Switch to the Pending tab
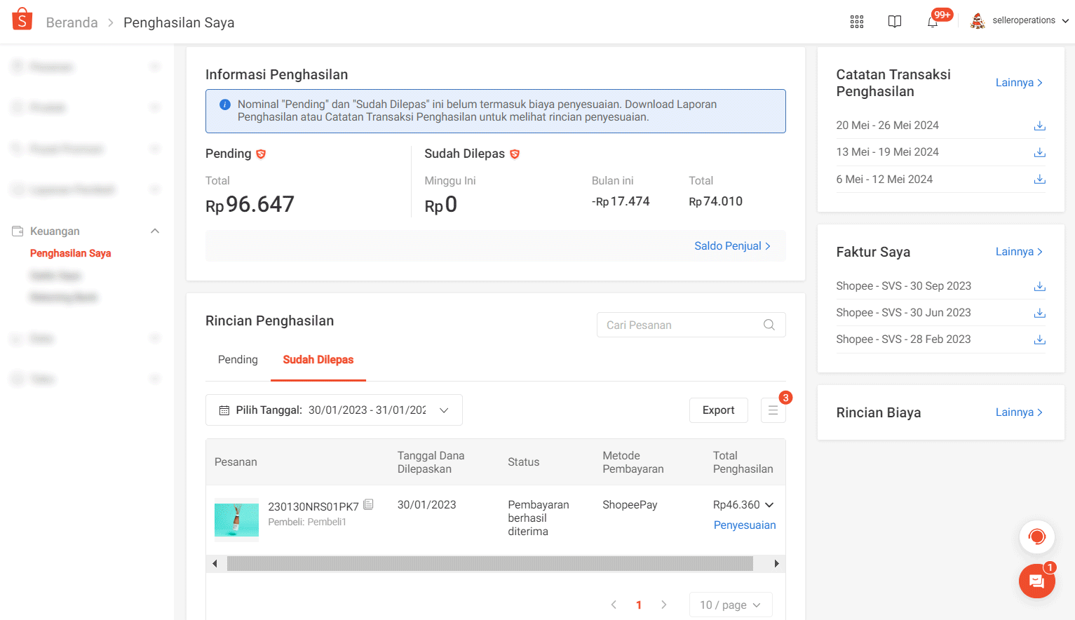This screenshot has width=1075, height=620. [238, 360]
